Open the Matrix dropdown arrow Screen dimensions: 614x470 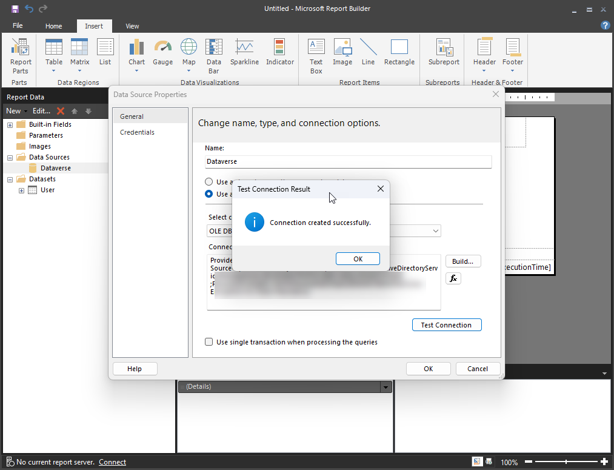[x=79, y=71]
